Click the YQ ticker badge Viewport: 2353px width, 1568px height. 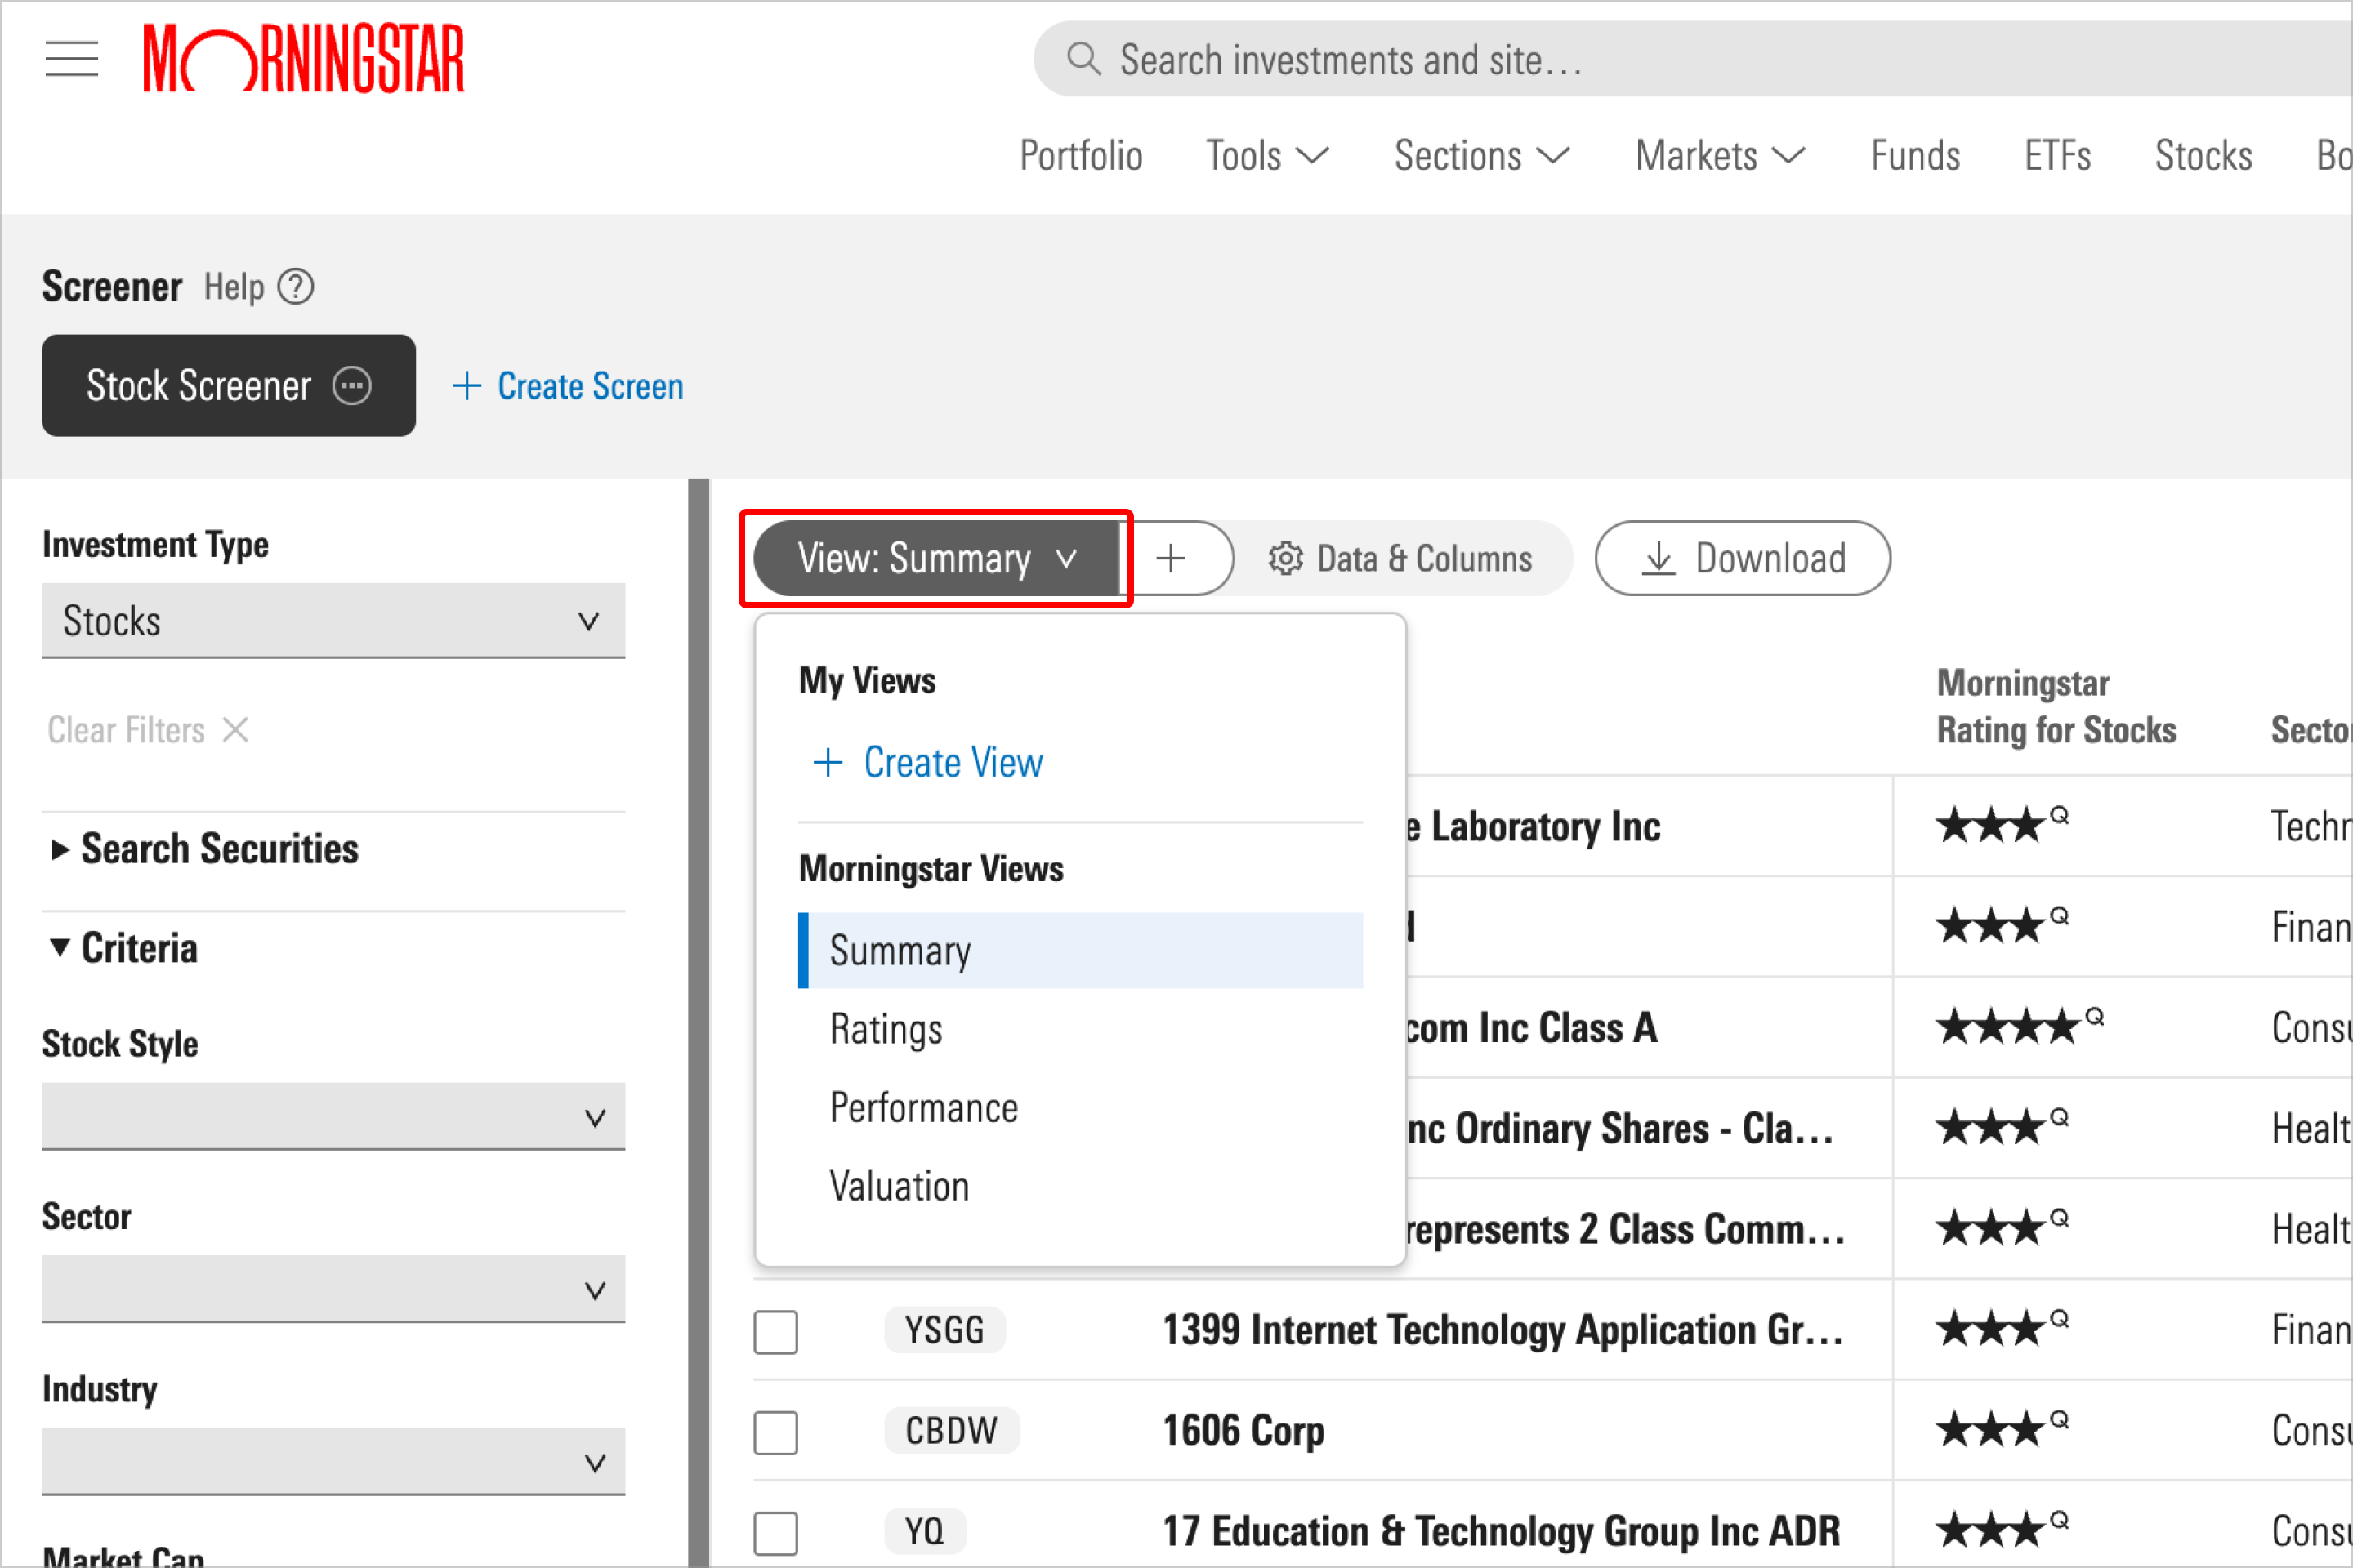click(924, 1531)
